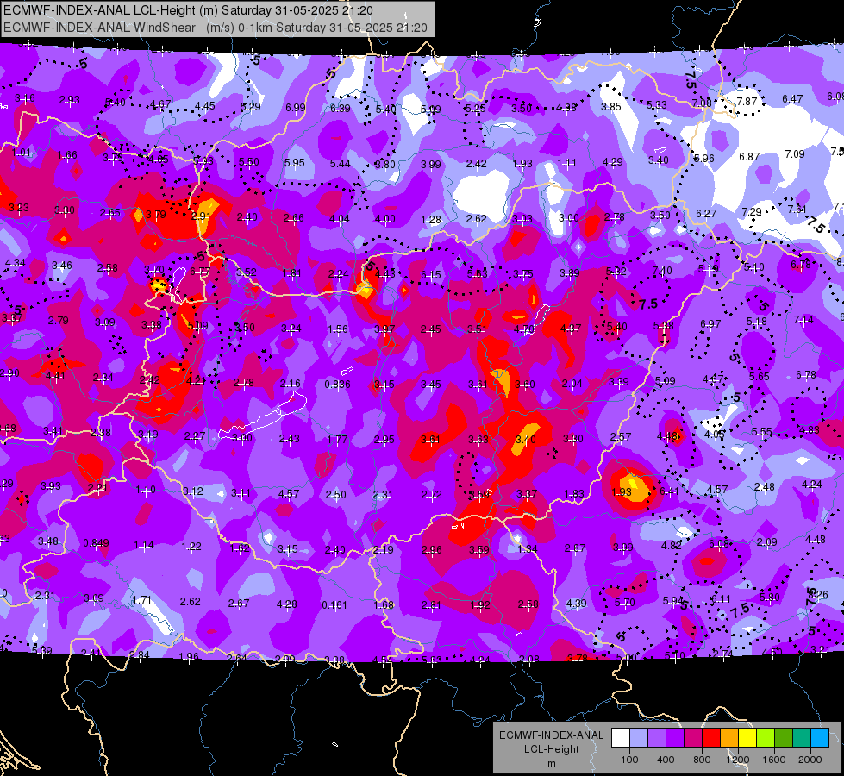Click the LCL-Height title line at top
This screenshot has height=776, width=844.
pos(189,10)
